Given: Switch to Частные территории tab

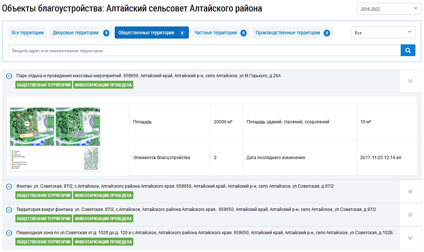Looking at the screenshot, I should click(x=220, y=33).
